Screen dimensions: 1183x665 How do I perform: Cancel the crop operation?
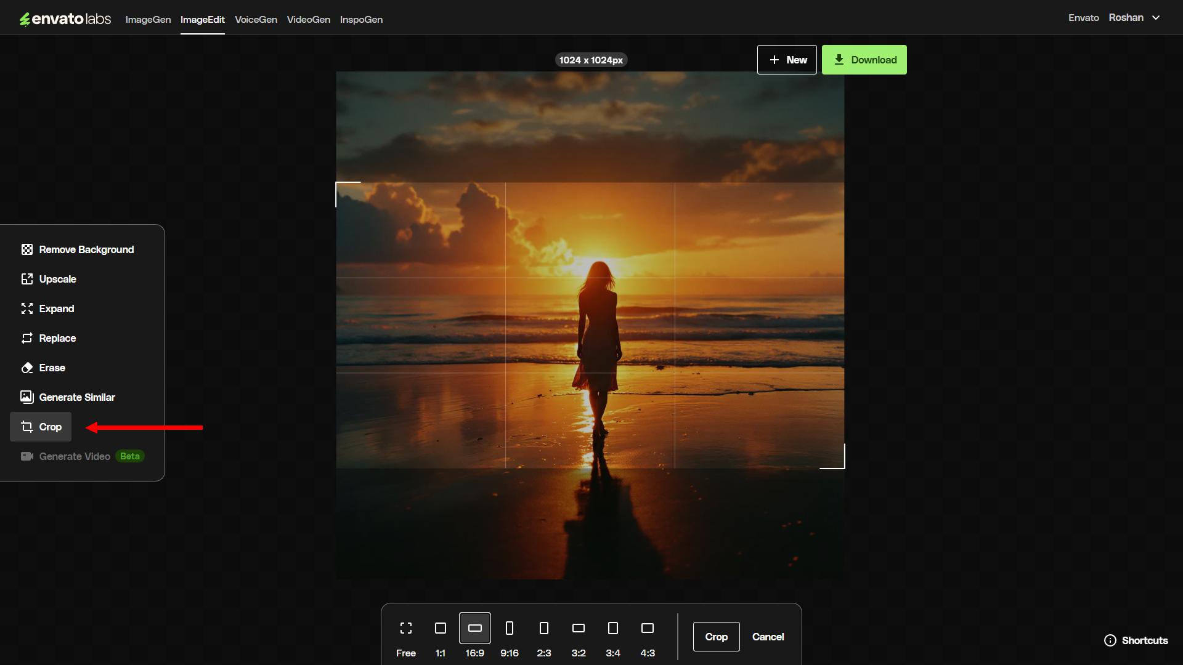tap(768, 637)
